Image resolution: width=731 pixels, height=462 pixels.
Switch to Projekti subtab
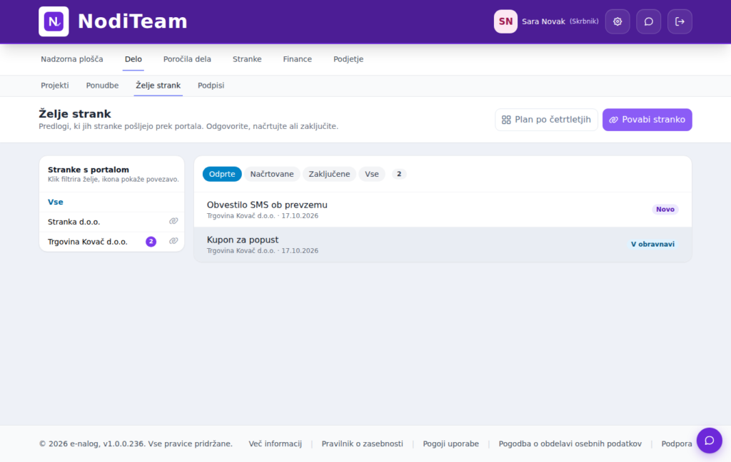54,86
